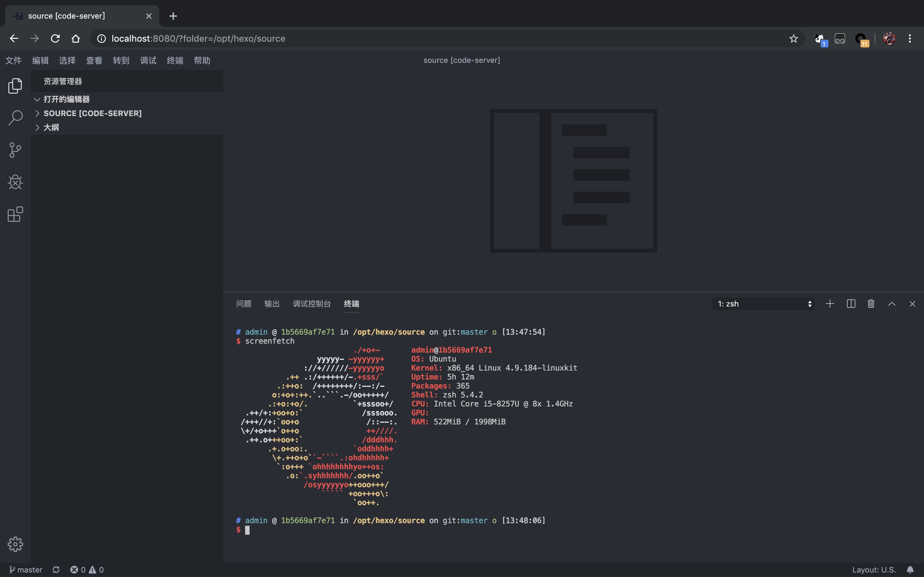Image resolution: width=924 pixels, height=577 pixels.
Task: Open the 选择 menu
Action: coord(67,60)
